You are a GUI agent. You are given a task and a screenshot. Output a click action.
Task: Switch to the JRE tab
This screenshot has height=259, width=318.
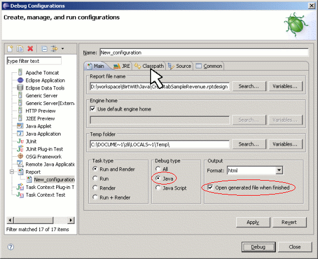tap(122, 66)
